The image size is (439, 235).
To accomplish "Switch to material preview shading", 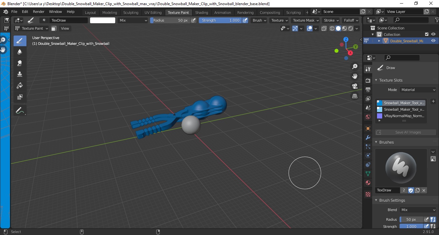I will tap(344, 28).
